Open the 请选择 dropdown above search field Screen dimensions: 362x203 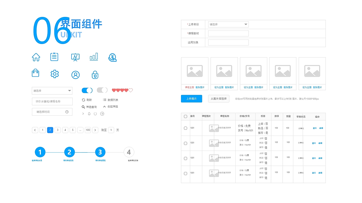click(52, 91)
